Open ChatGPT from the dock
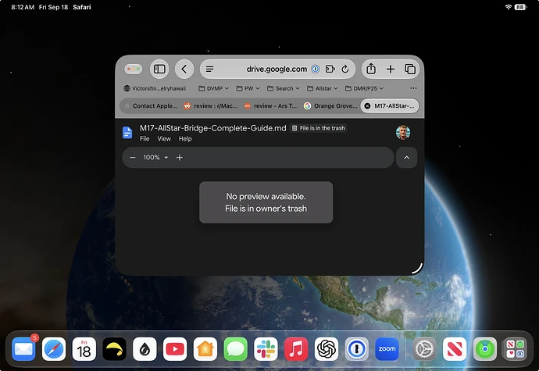This screenshot has height=371, width=539. pos(327,349)
